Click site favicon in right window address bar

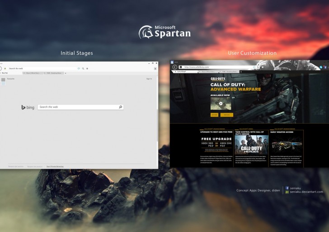pos(180,67)
